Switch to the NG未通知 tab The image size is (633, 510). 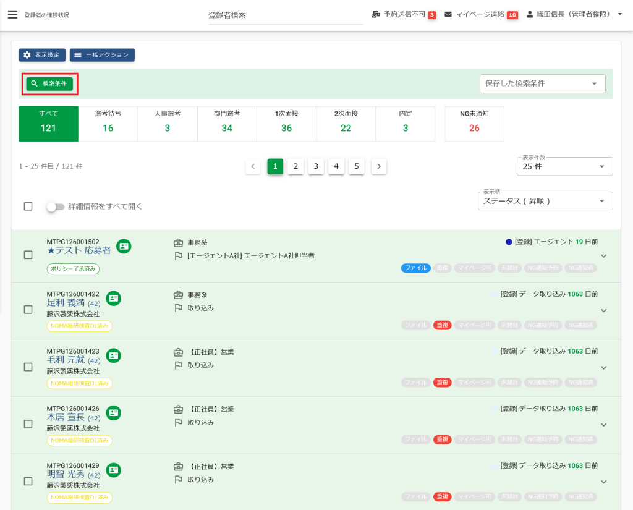click(x=474, y=123)
